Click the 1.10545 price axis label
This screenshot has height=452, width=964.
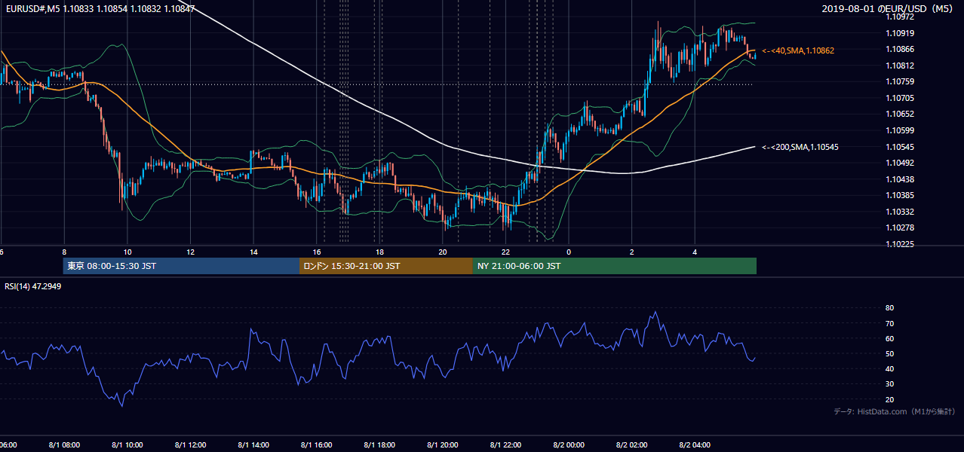tap(899, 147)
